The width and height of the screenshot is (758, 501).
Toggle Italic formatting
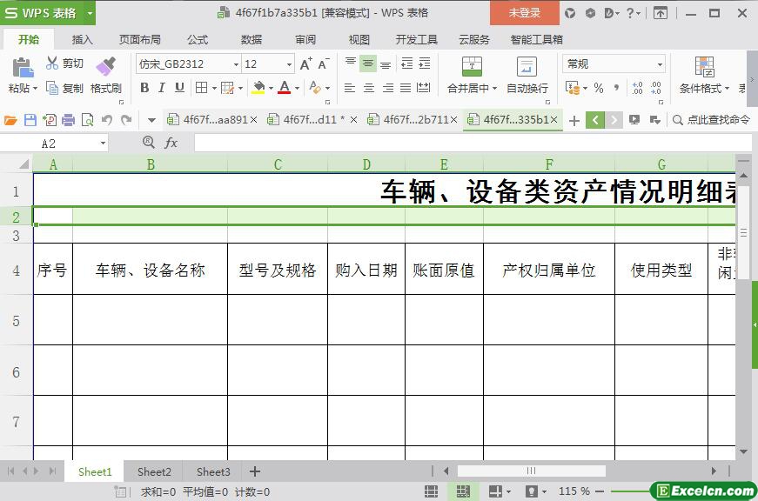162,87
